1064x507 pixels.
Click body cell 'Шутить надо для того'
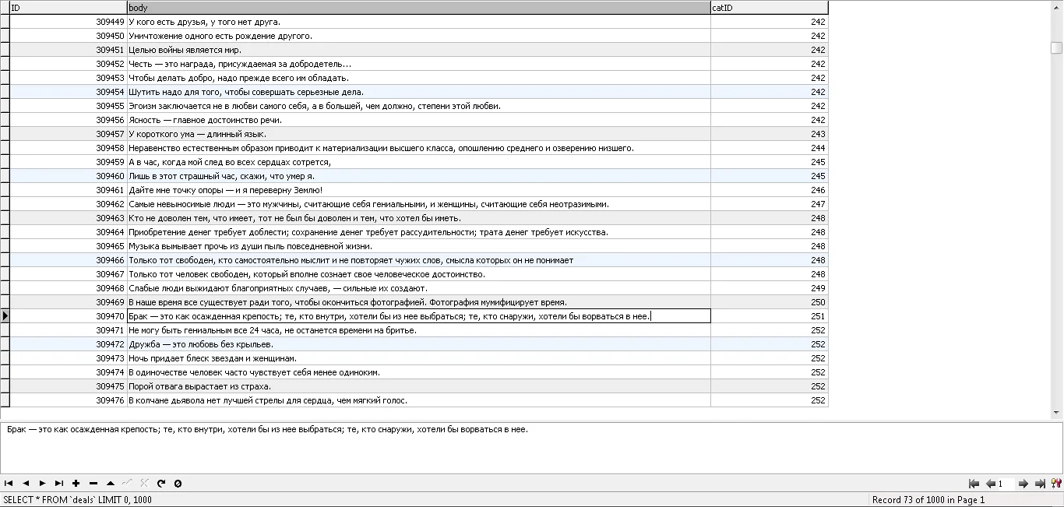tap(419, 92)
